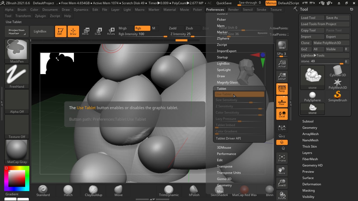Click the Frame view icon
Screen dimensions: 358x201
[282, 158]
